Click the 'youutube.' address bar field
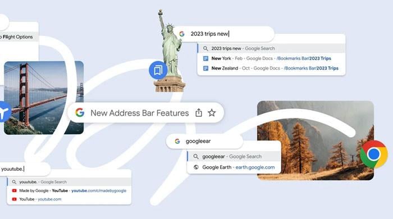The width and height of the screenshot is (393, 219). pos(25,169)
